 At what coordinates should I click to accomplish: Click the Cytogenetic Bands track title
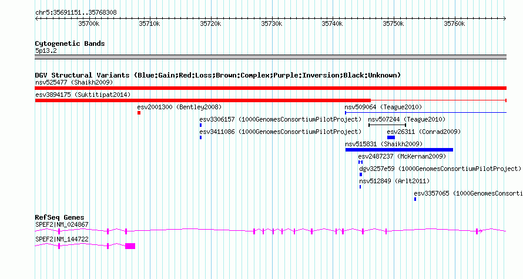point(70,43)
